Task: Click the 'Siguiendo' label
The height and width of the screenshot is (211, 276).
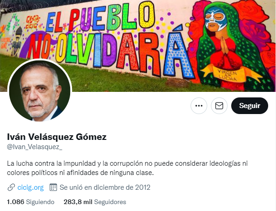Action: pyautogui.click(x=40, y=202)
